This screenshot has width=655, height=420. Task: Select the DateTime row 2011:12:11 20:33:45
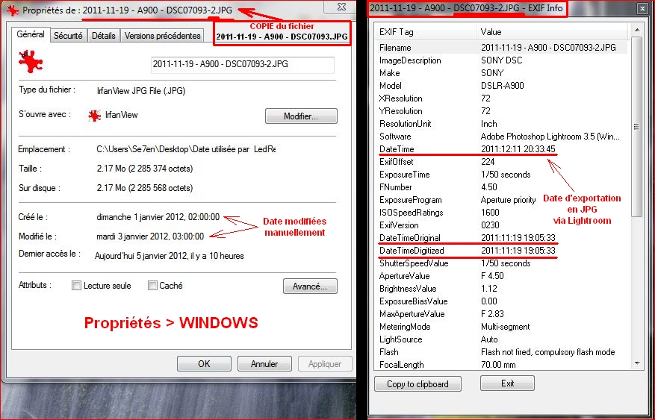501,149
